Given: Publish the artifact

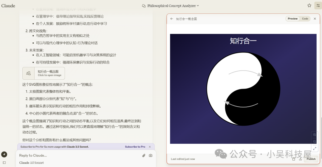Looking at the screenshot, I should [x=311, y=159].
